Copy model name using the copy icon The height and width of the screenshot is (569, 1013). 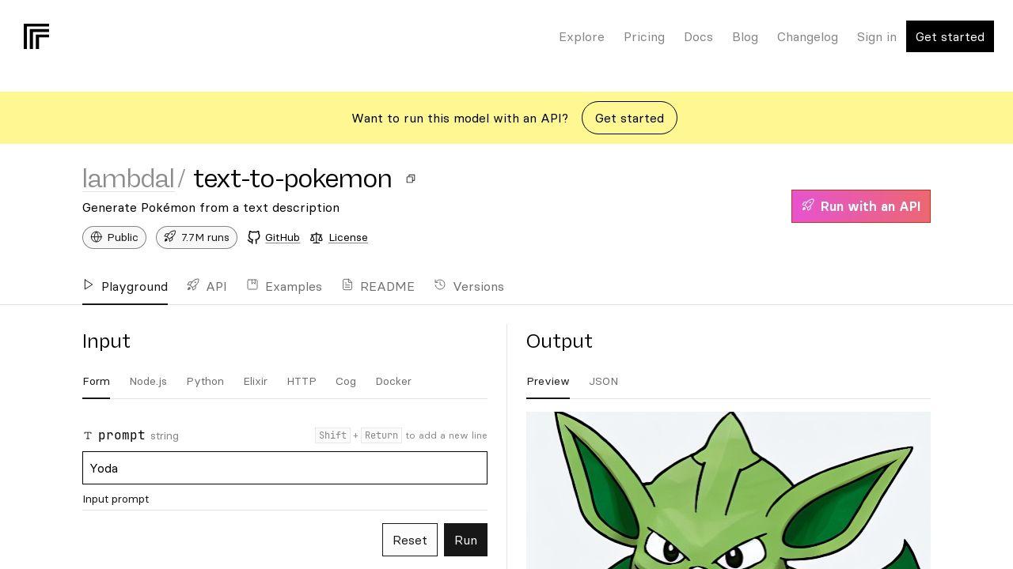click(411, 179)
